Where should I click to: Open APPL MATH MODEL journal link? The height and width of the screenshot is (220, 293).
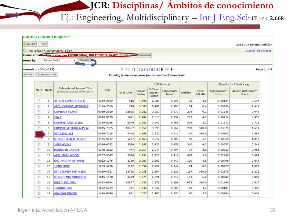tap(67, 155)
